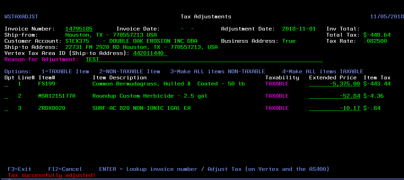This screenshot has width=404, height=180.
Task: Click the extended price -52.84 field
Action: click(x=334, y=96)
